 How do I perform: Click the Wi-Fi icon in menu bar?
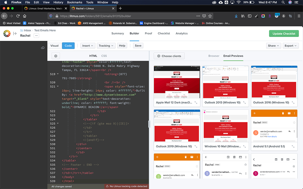238,2
